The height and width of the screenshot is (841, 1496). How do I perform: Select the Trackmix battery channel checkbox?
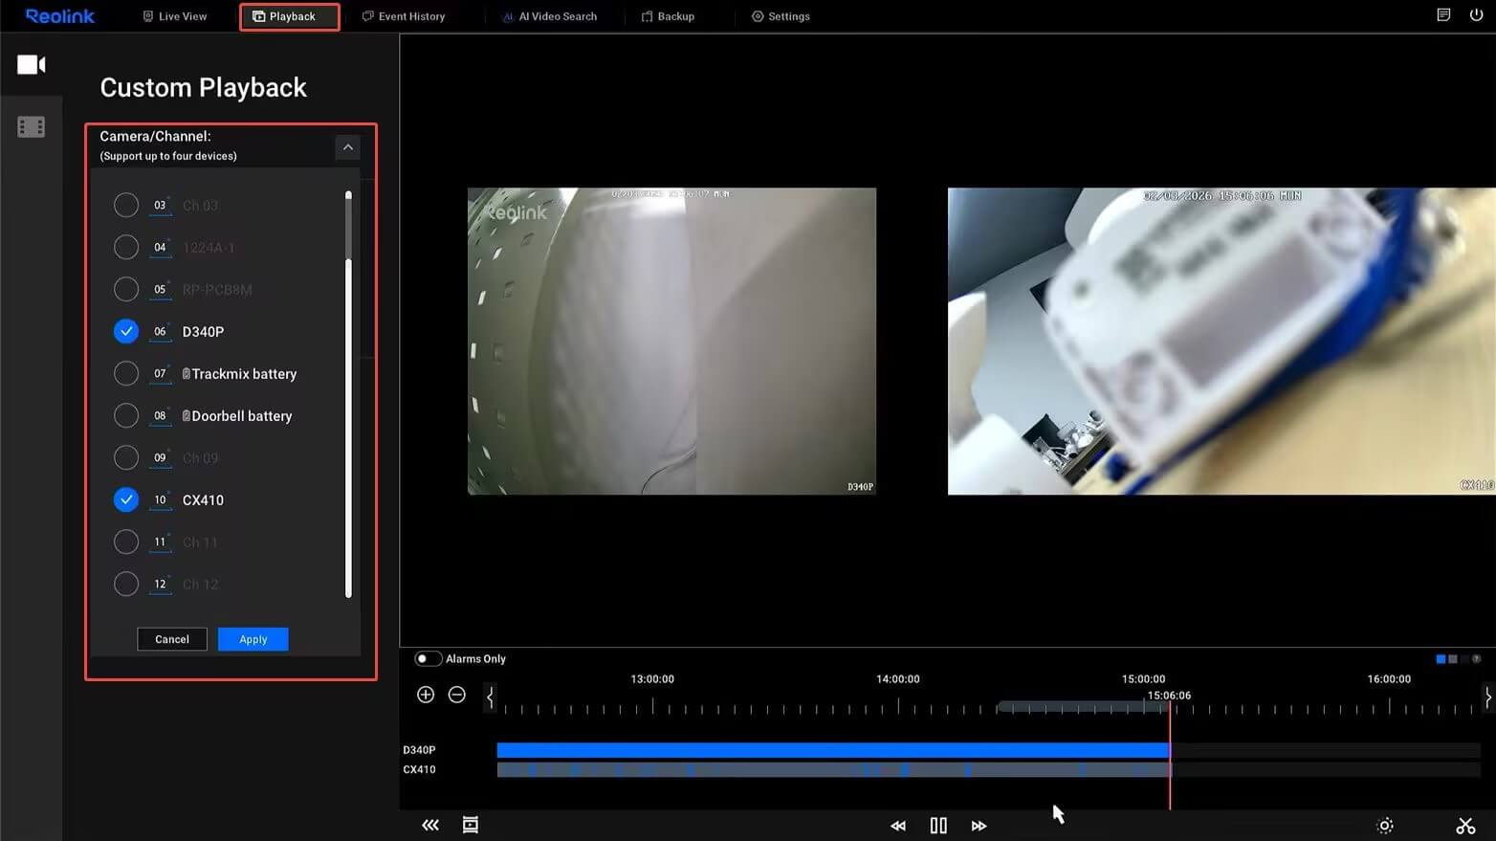(x=126, y=373)
